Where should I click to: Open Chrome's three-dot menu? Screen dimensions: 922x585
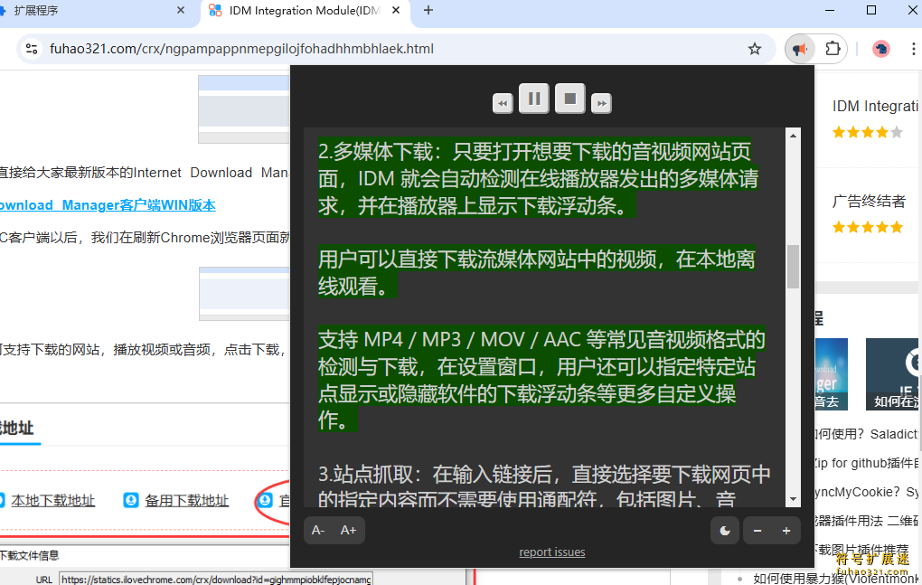click(x=913, y=49)
